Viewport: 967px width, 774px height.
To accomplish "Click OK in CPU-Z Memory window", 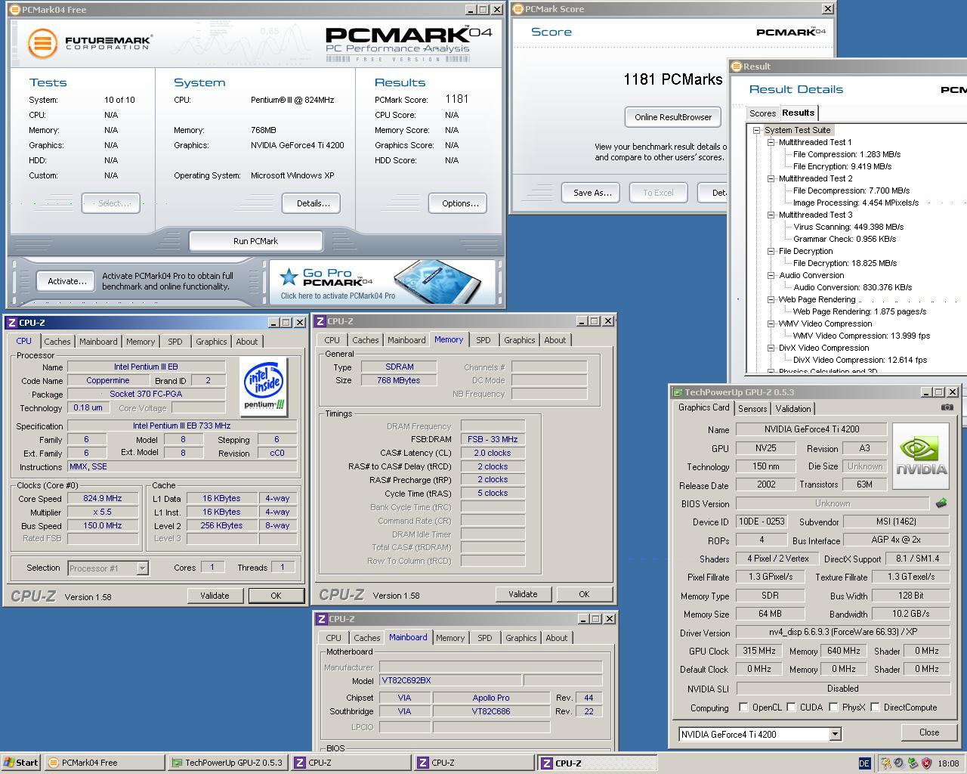I will (584, 594).
